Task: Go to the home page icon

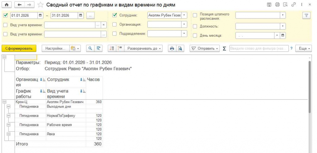Action: [7, 5]
